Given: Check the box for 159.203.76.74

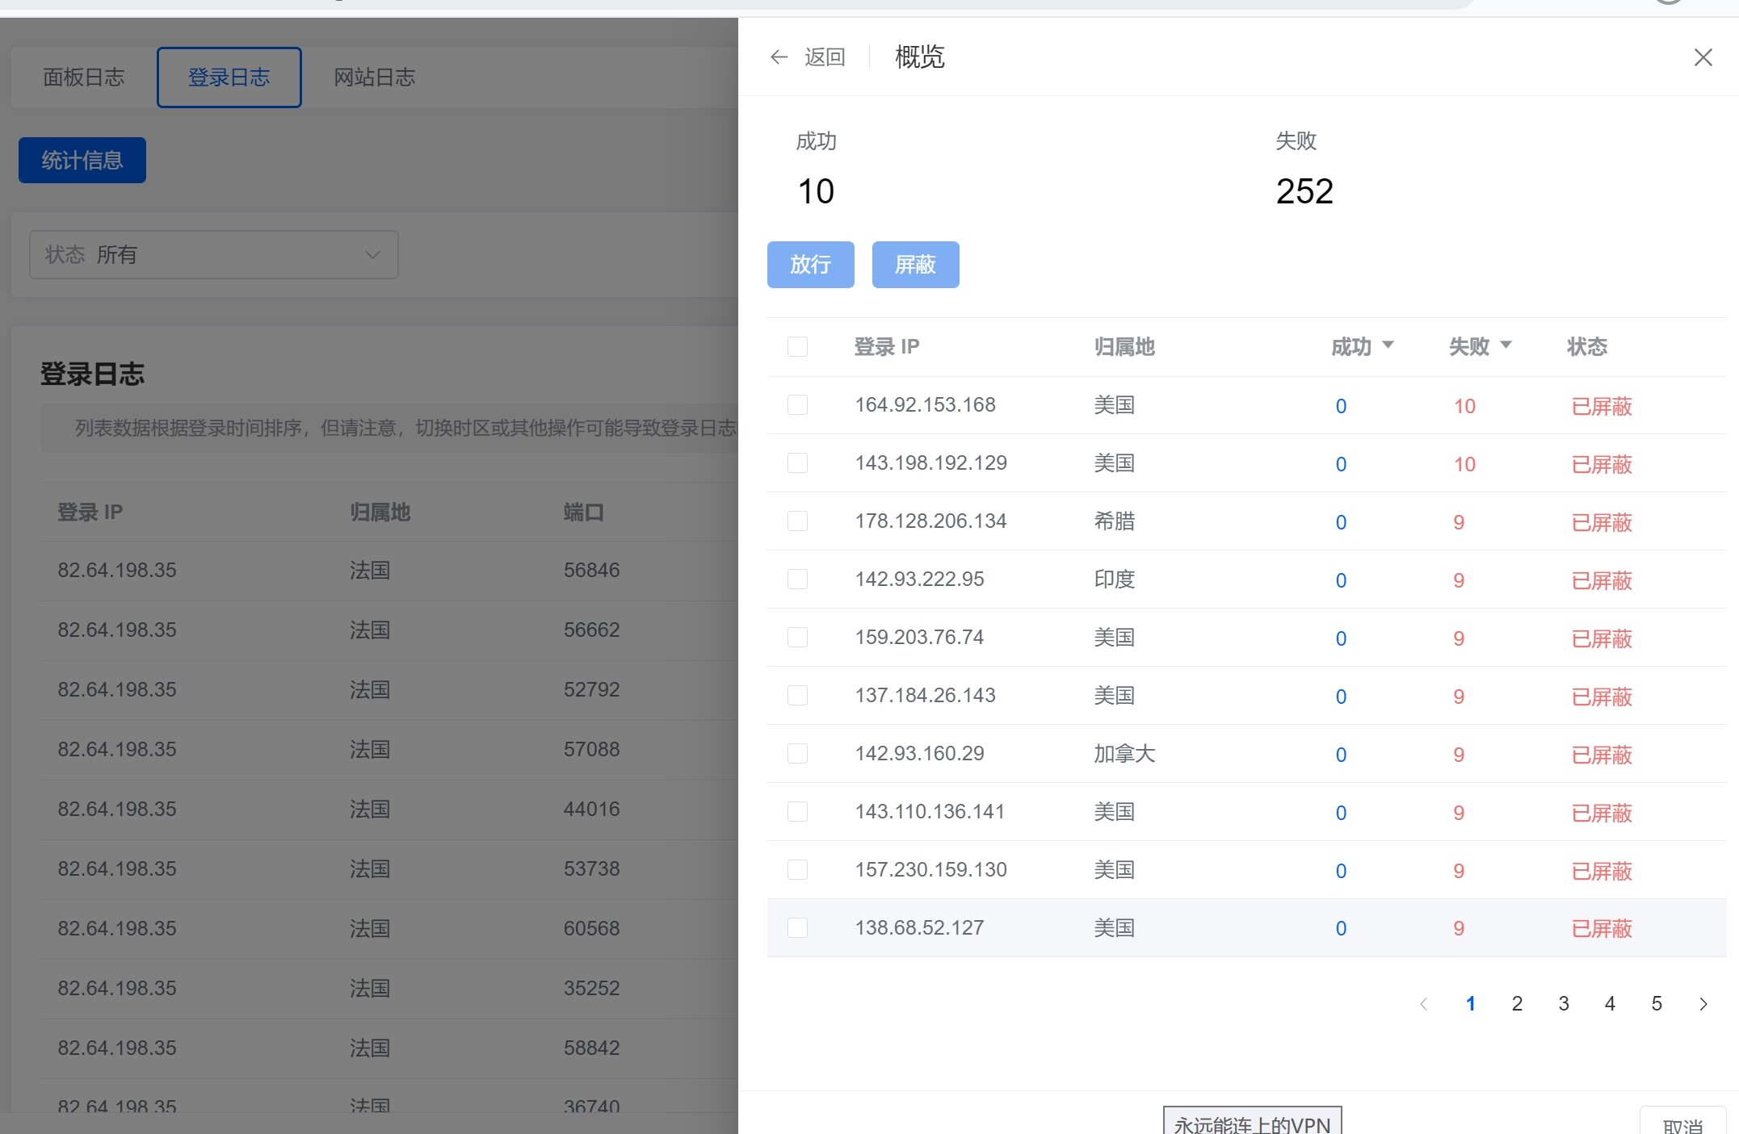Looking at the screenshot, I should click(797, 638).
